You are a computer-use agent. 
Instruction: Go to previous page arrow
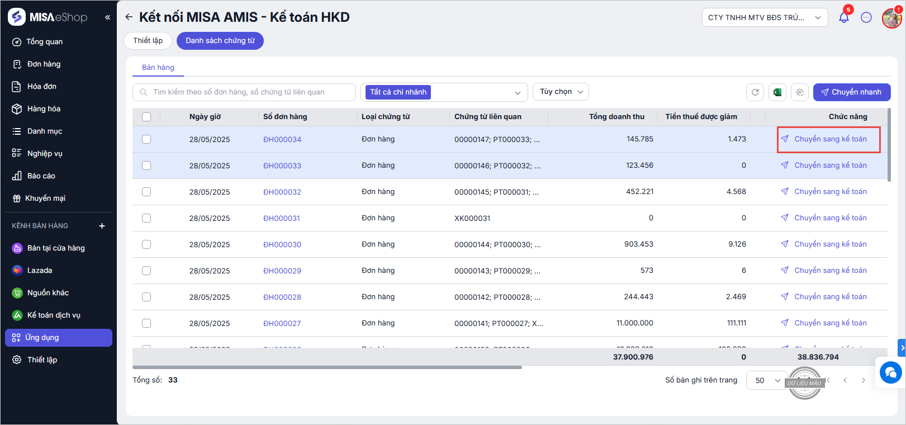coord(845,380)
